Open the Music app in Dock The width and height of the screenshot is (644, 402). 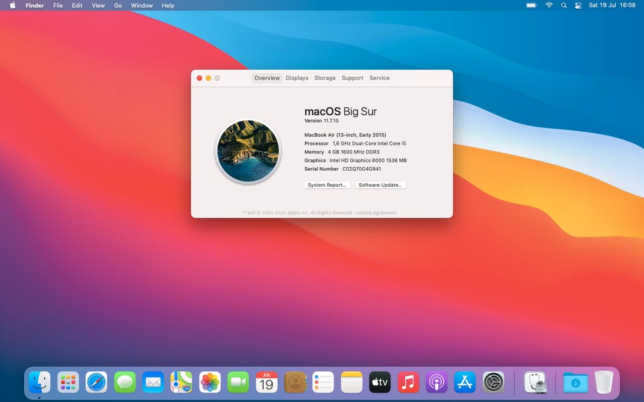pyautogui.click(x=408, y=383)
